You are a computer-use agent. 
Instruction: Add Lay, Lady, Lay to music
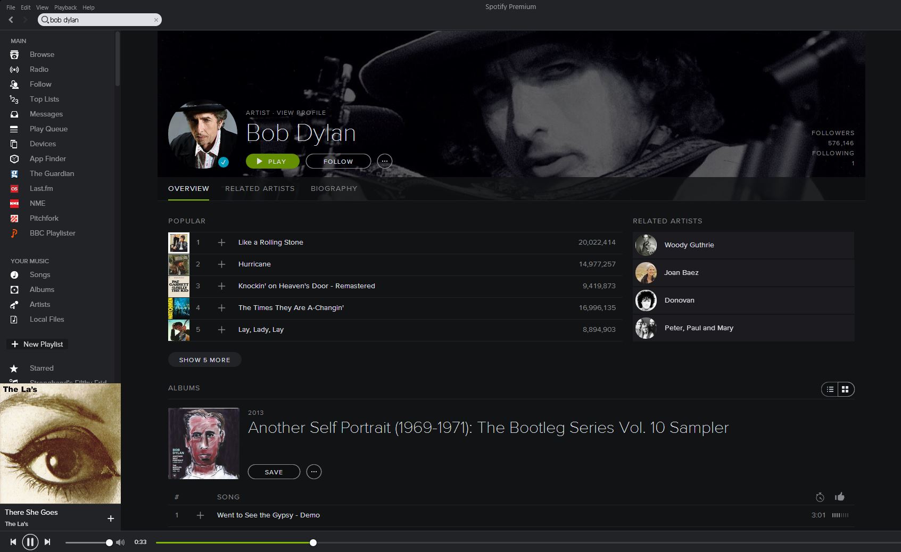point(221,330)
